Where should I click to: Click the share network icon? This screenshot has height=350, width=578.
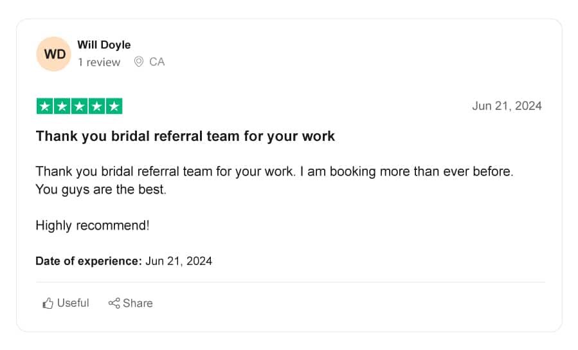[114, 303]
